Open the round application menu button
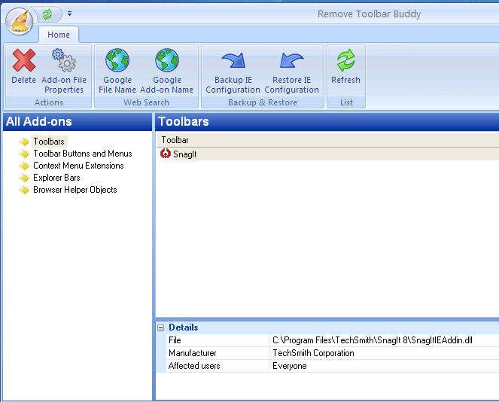 point(20,20)
